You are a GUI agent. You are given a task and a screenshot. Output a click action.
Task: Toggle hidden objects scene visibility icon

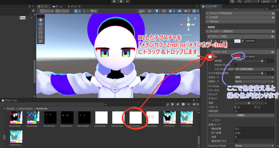180,11
